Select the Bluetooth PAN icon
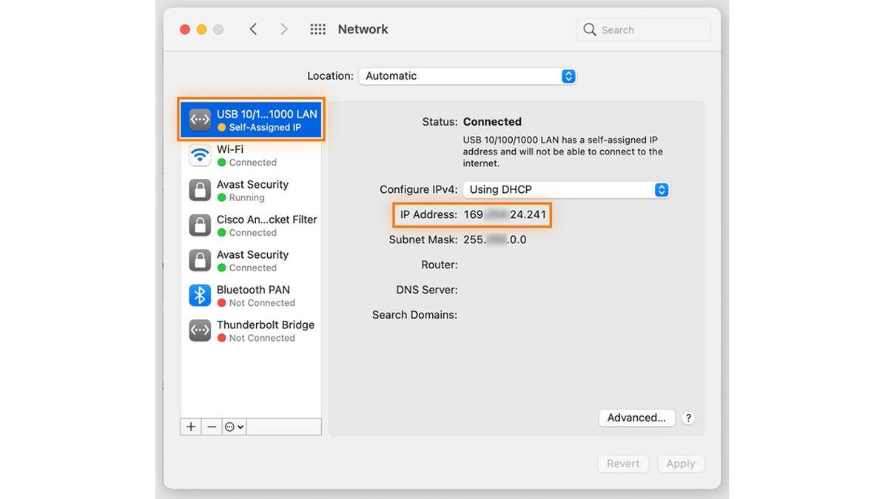This screenshot has height=499, width=888. pos(200,296)
